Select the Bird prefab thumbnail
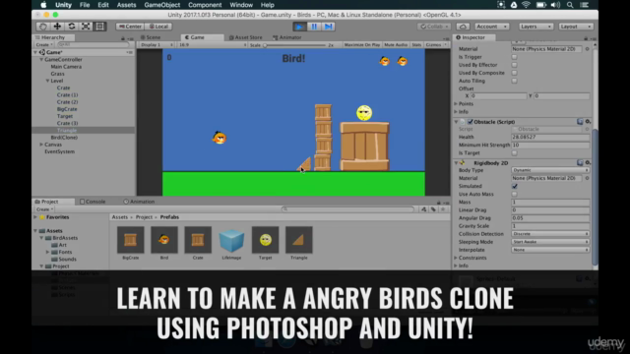This screenshot has height=354, width=630. pyautogui.click(x=164, y=240)
